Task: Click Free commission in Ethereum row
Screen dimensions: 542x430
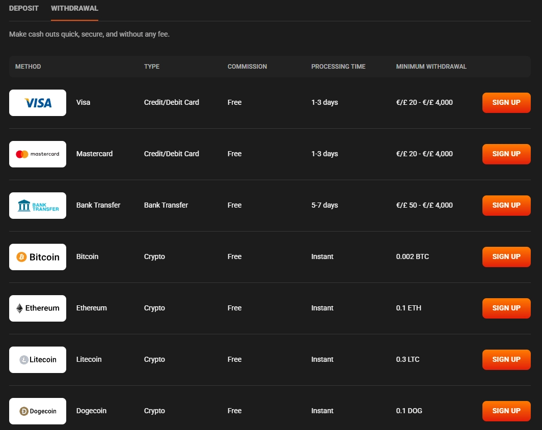Action: click(234, 308)
